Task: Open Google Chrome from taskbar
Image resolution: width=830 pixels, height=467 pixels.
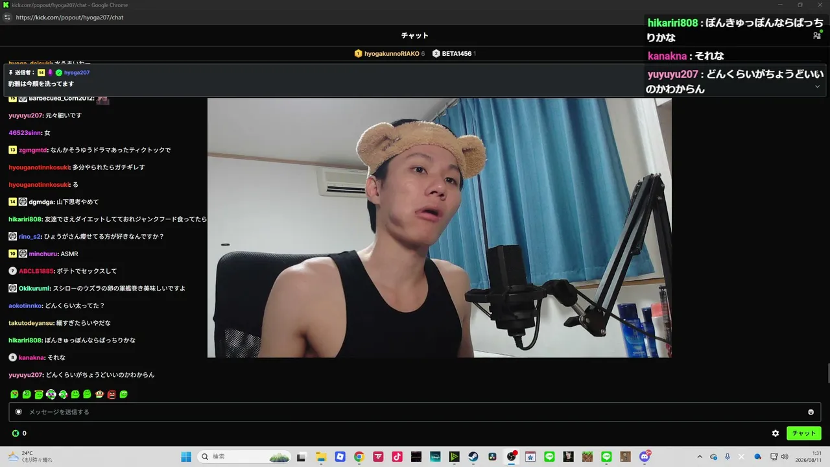Action: [x=359, y=457]
